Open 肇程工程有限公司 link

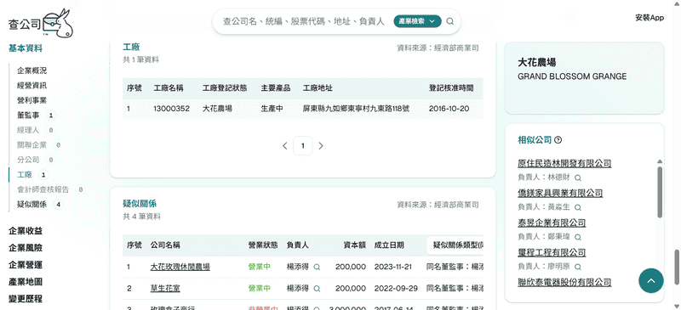(x=552, y=252)
